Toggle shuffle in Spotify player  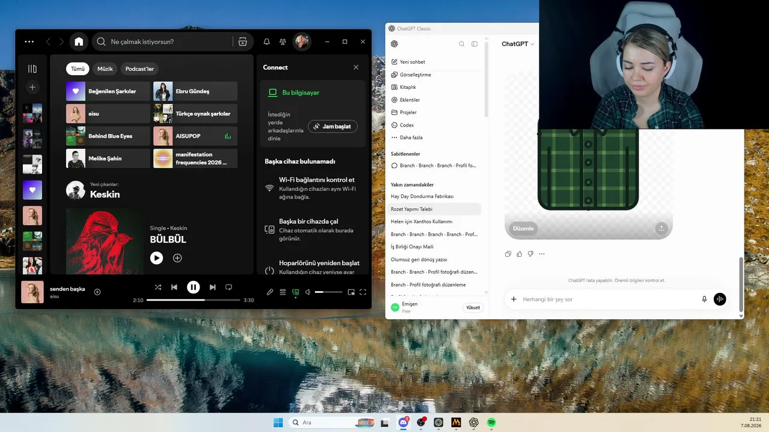[157, 287]
